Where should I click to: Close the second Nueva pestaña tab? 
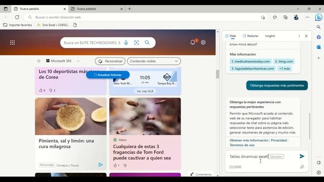(x=121, y=9)
